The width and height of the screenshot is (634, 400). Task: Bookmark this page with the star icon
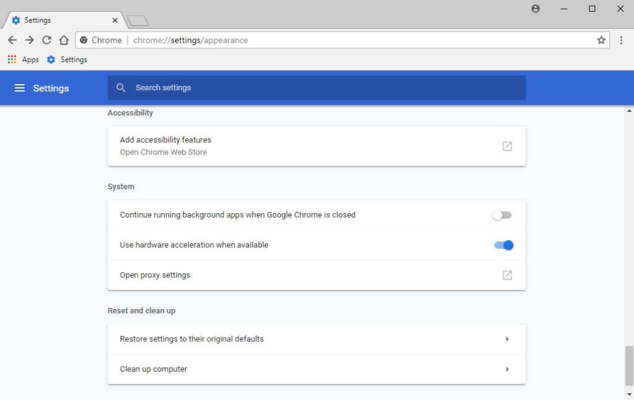pyautogui.click(x=601, y=40)
